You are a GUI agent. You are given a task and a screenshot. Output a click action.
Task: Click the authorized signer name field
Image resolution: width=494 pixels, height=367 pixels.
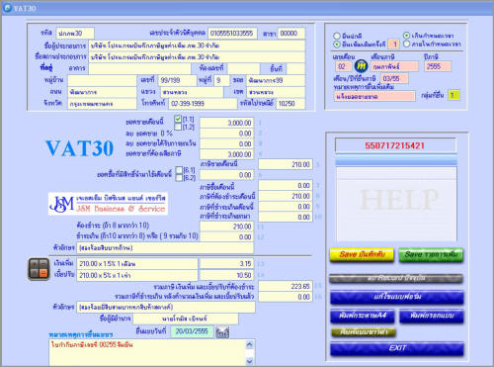(x=186, y=319)
